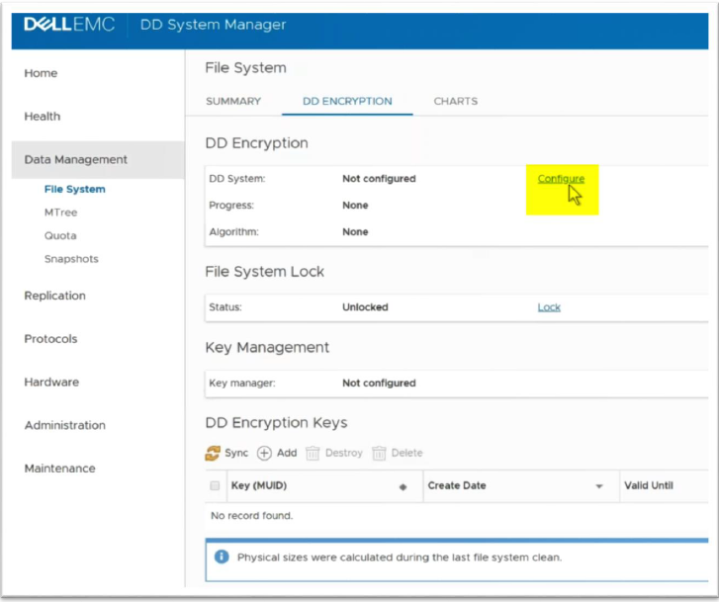Image resolution: width=719 pixels, height=602 pixels.
Task: Open the Health section
Action: click(x=43, y=117)
